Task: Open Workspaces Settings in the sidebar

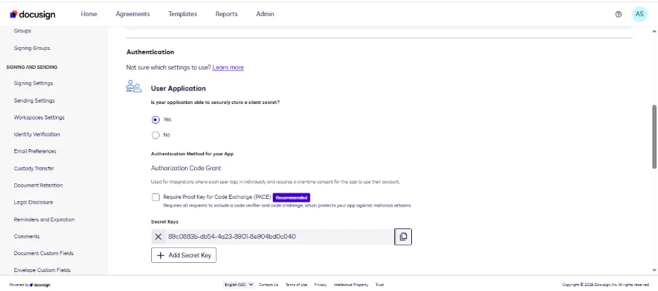Action: [x=39, y=117]
